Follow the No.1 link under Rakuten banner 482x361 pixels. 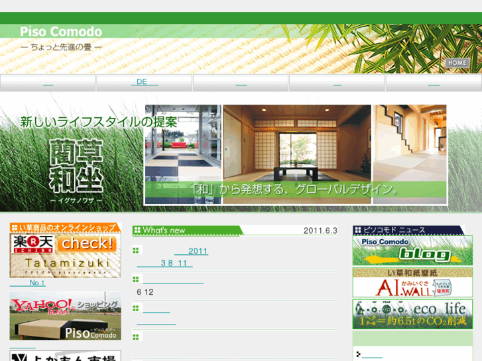28,283
